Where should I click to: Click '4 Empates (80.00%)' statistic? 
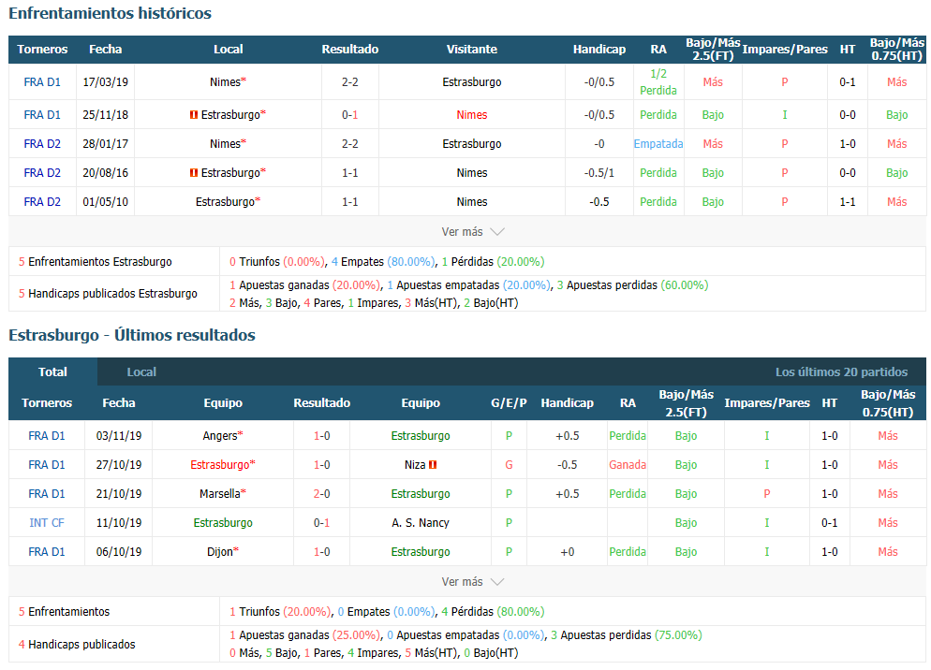pyautogui.click(x=383, y=262)
